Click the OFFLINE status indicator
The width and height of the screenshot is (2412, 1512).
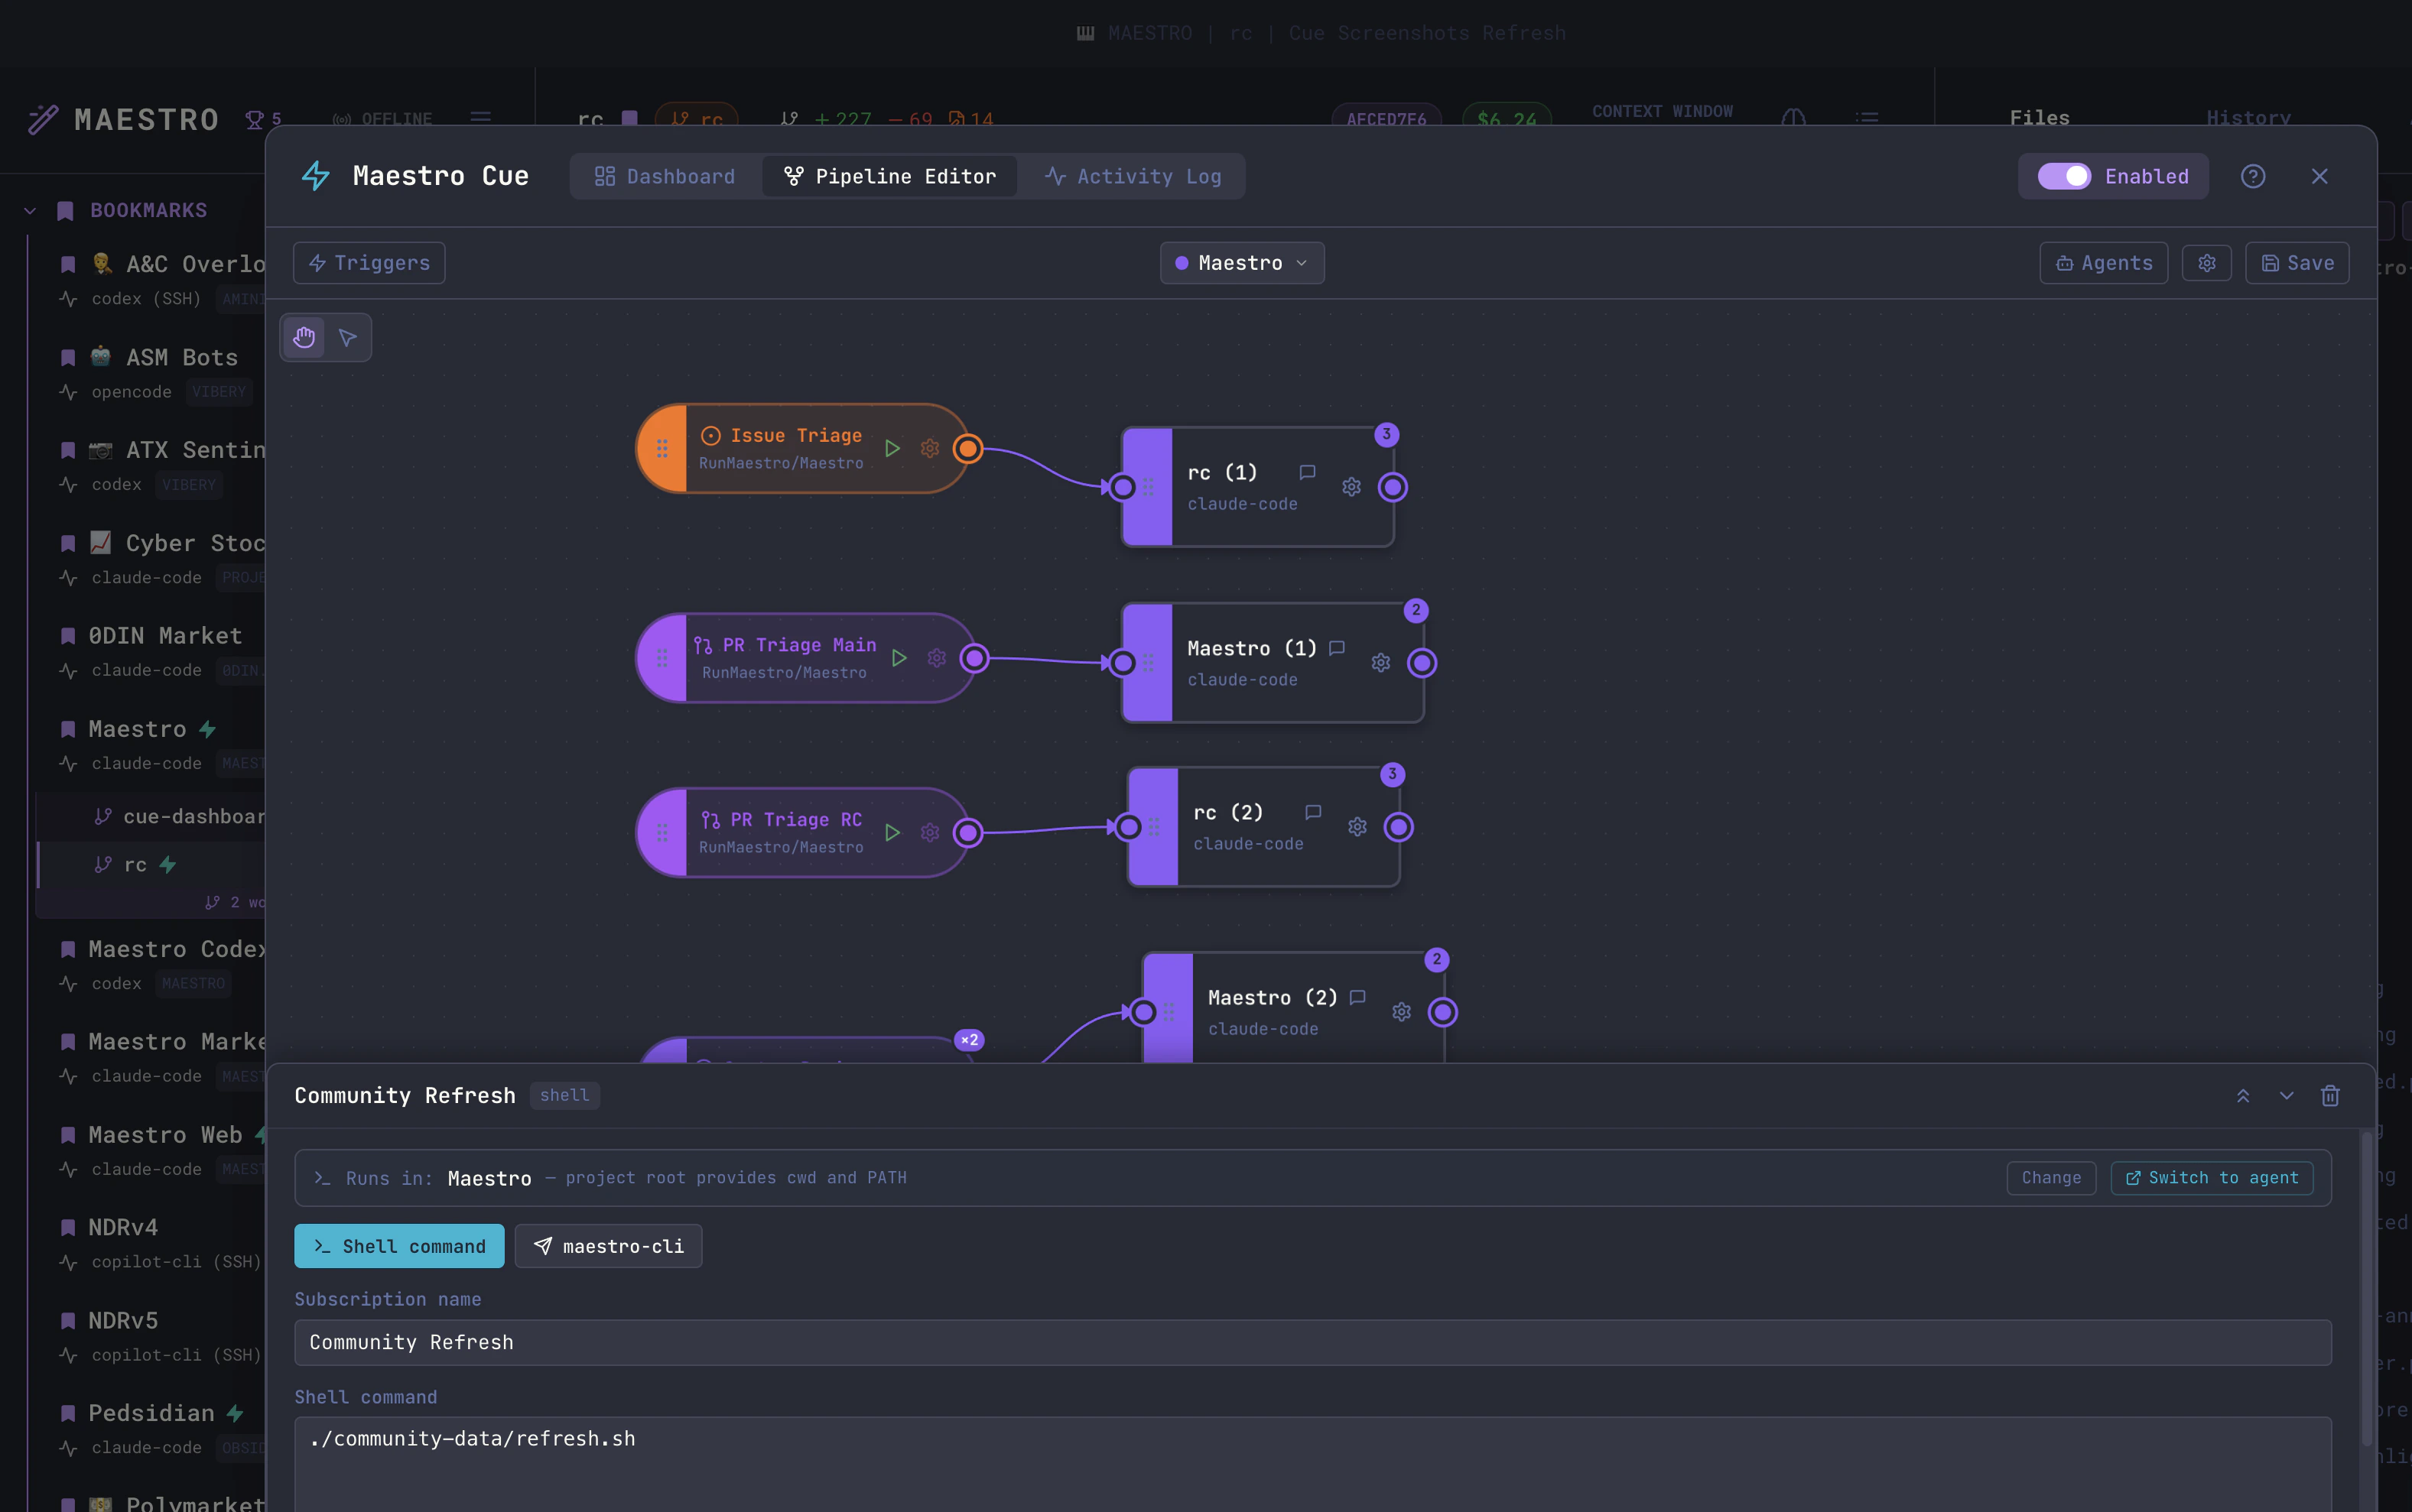pyautogui.click(x=382, y=118)
